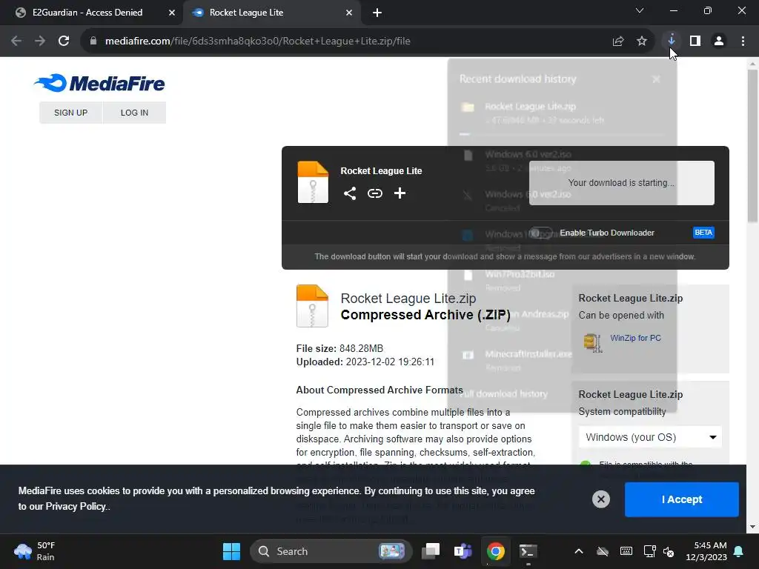This screenshot has width=759, height=569.
Task: Click the WinZip for PC icon
Action: pyautogui.click(x=592, y=342)
